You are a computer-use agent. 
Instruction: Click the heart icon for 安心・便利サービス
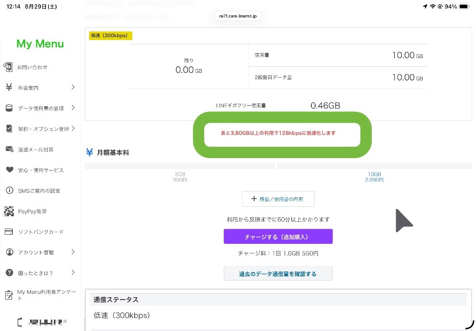coord(10,170)
